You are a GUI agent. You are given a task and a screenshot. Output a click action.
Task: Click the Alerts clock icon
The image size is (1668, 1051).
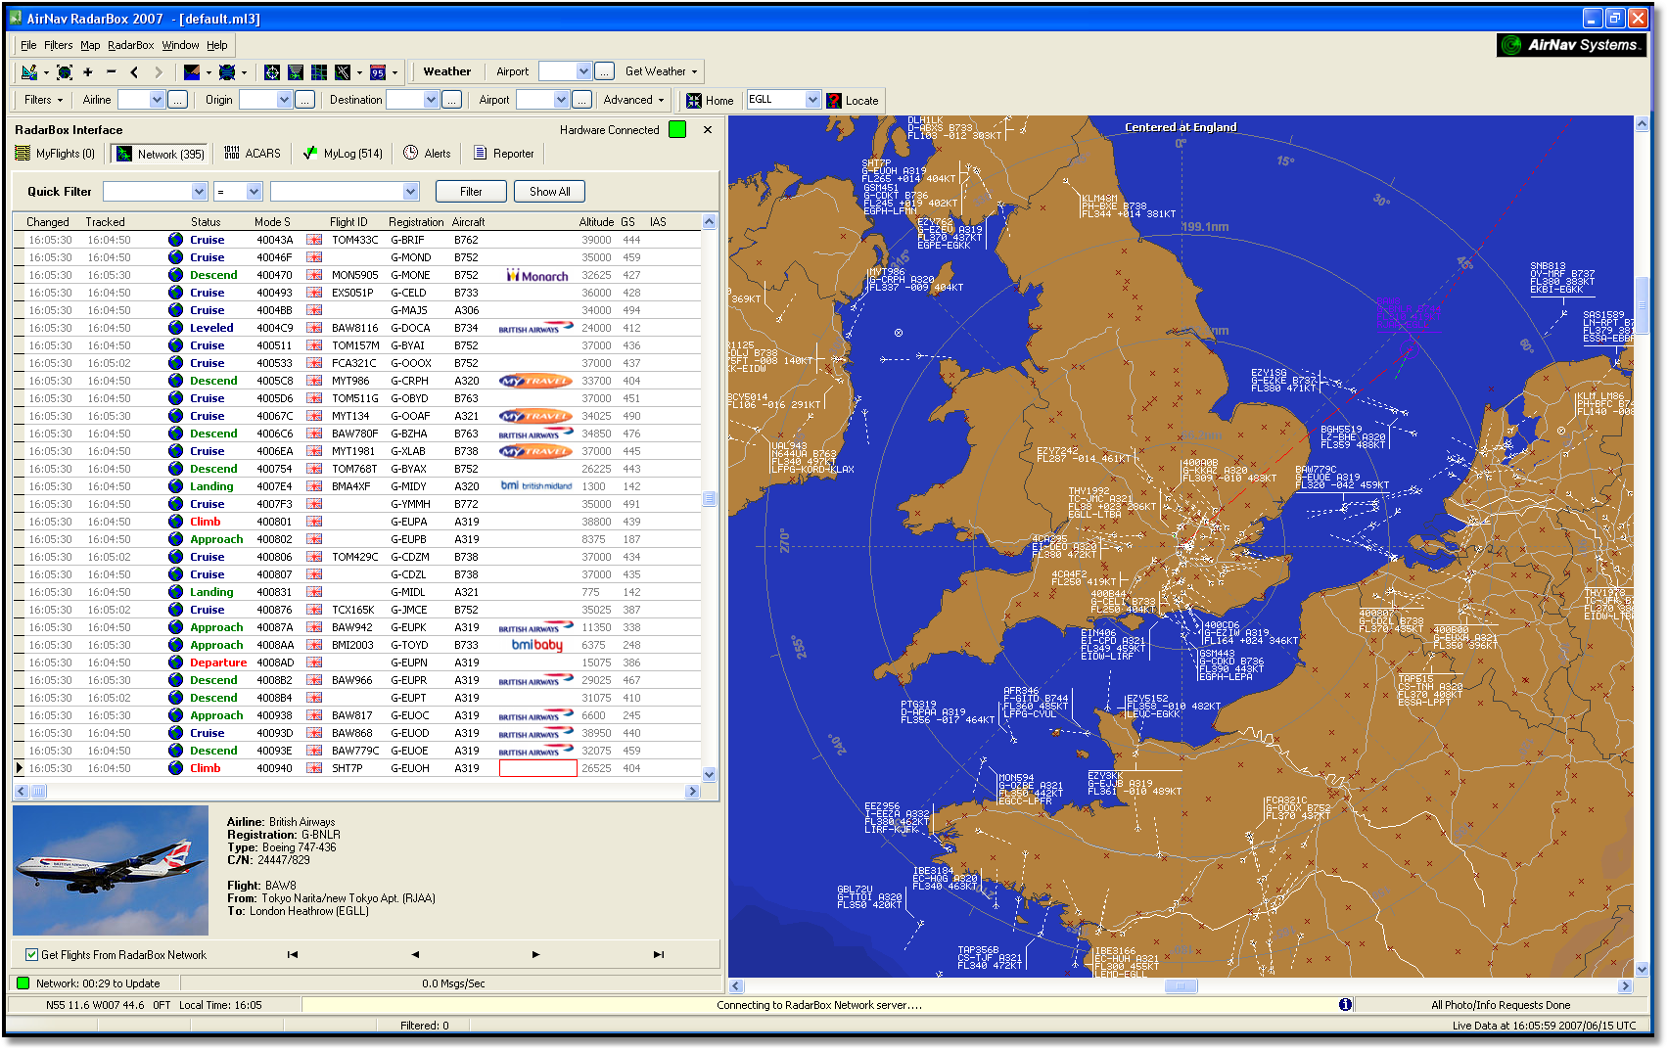(411, 153)
